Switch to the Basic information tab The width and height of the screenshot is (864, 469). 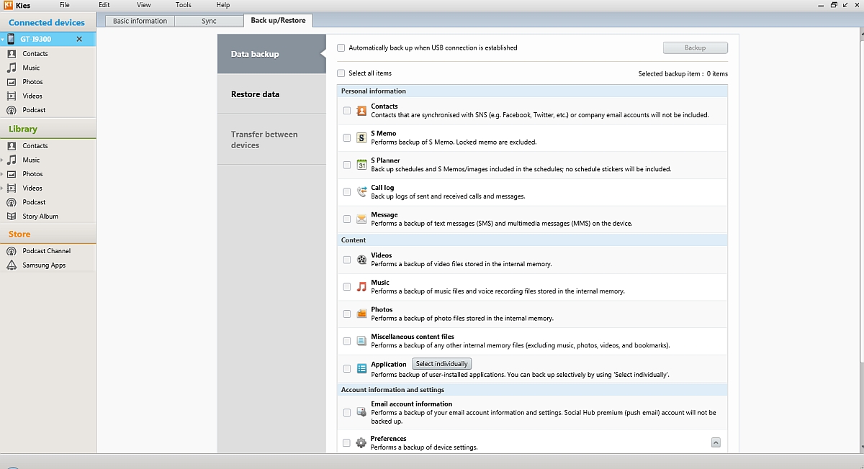click(140, 21)
